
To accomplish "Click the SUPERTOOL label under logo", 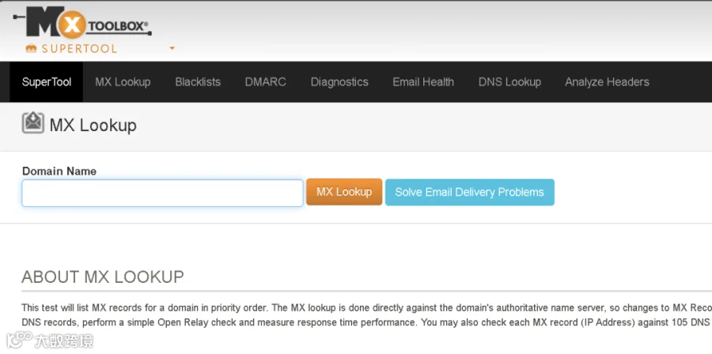I will coord(79,48).
